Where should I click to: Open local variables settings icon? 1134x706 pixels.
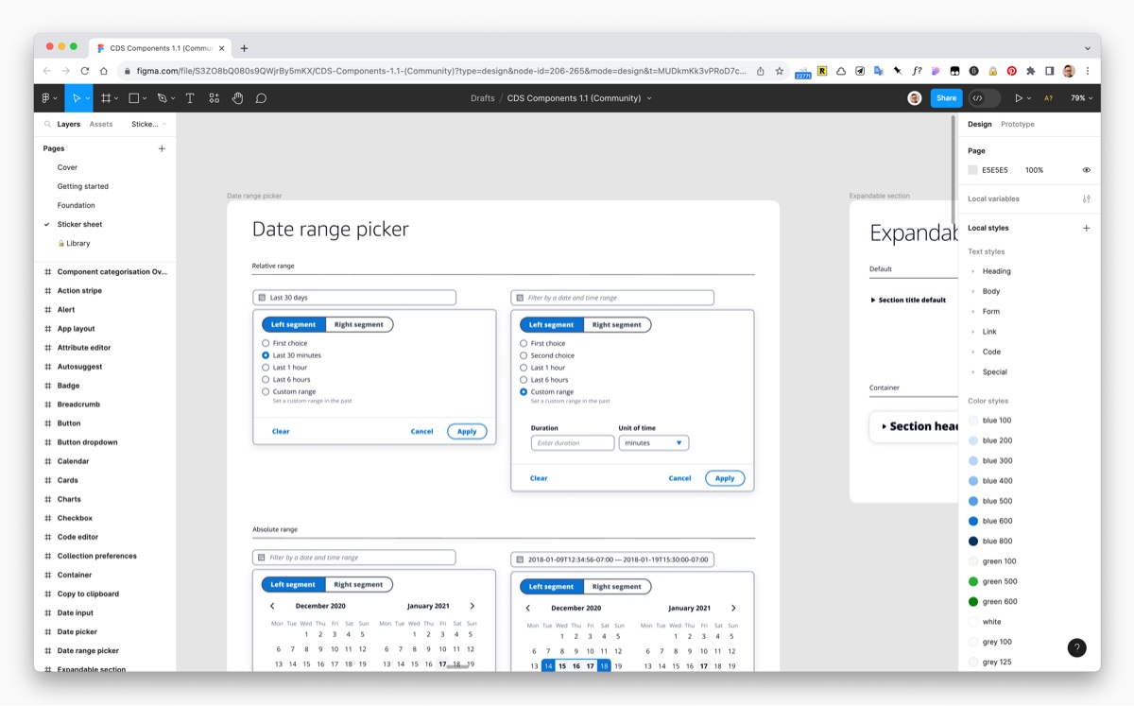(1086, 199)
